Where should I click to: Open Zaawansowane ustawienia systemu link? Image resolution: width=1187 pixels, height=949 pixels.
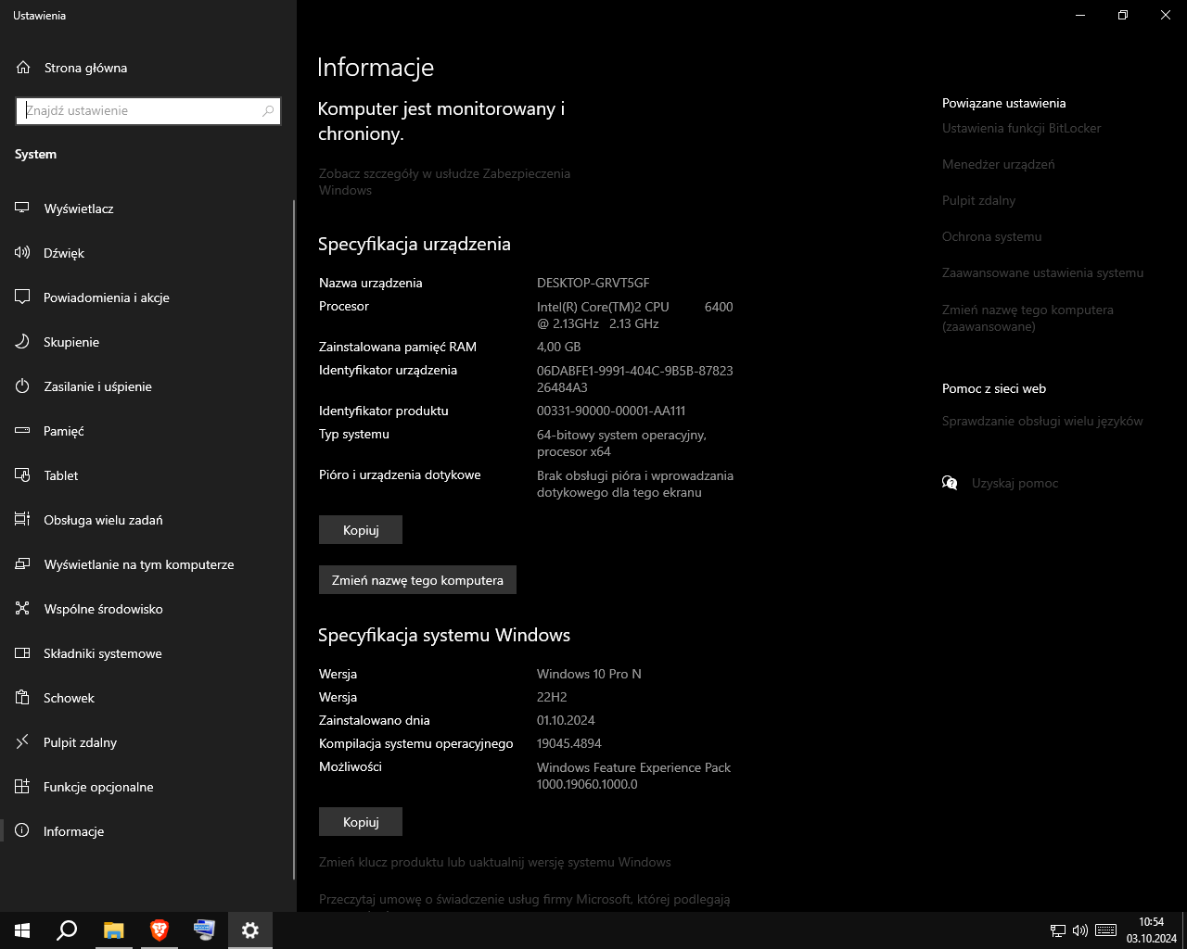[x=1042, y=272]
